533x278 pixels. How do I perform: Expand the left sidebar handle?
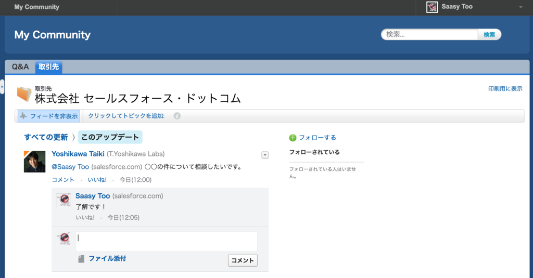click(x=2, y=87)
